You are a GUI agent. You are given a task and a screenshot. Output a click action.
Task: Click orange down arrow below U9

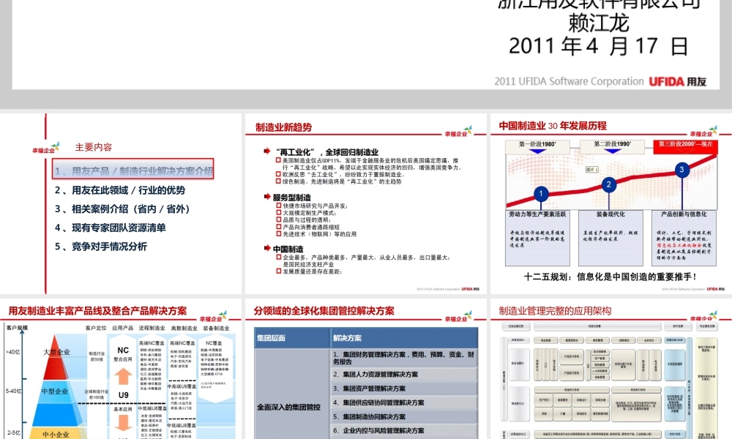coord(123,423)
